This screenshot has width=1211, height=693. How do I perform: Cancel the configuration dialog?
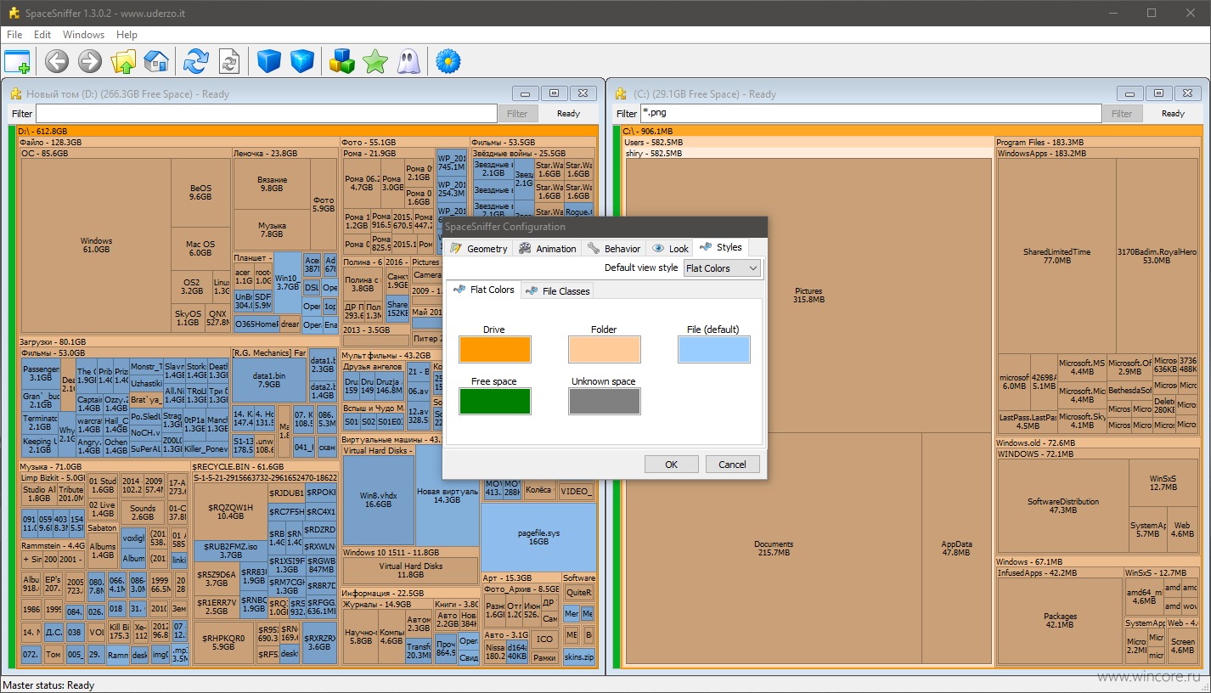tap(732, 465)
